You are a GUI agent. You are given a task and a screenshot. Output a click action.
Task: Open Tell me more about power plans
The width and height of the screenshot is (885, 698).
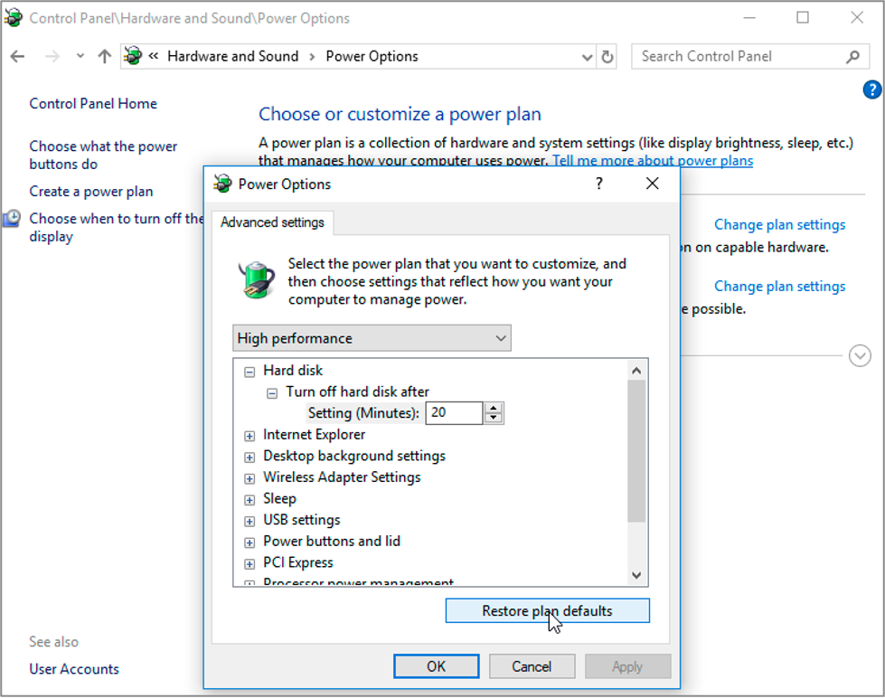[653, 160]
